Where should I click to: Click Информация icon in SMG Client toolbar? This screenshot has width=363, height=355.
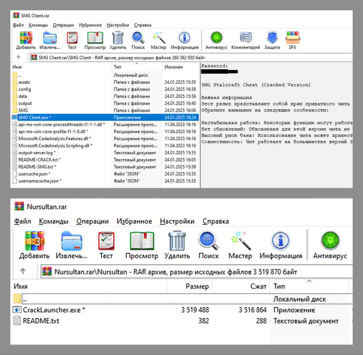185,37
